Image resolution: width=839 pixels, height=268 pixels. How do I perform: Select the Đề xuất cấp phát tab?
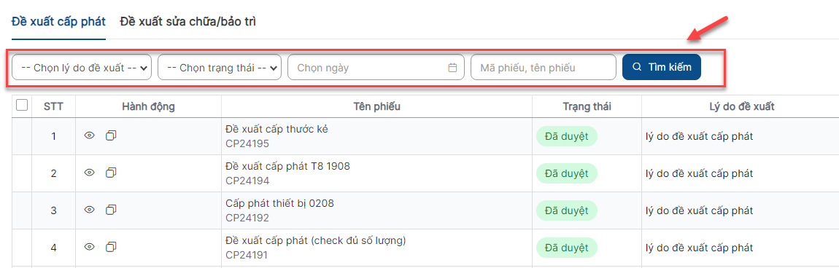(x=59, y=22)
